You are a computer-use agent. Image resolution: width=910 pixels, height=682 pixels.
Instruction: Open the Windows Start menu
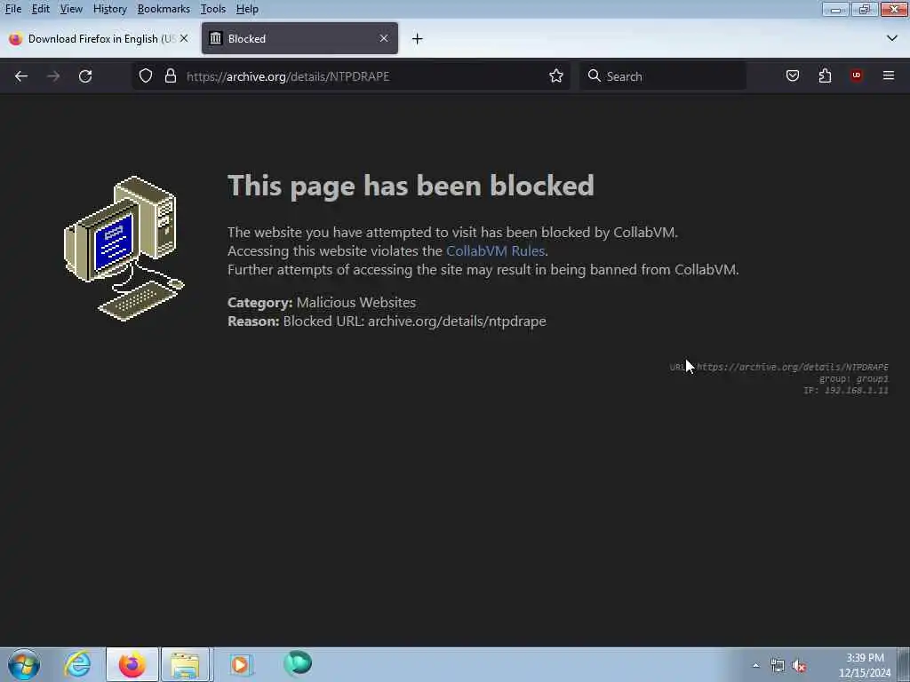pos(24,664)
